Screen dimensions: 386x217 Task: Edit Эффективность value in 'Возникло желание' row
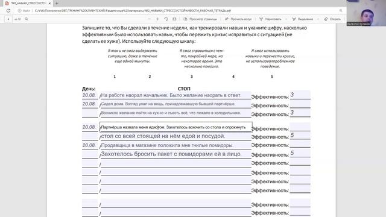point(300,113)
